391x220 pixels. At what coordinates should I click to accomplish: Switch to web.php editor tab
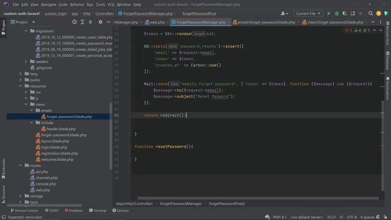155,22
